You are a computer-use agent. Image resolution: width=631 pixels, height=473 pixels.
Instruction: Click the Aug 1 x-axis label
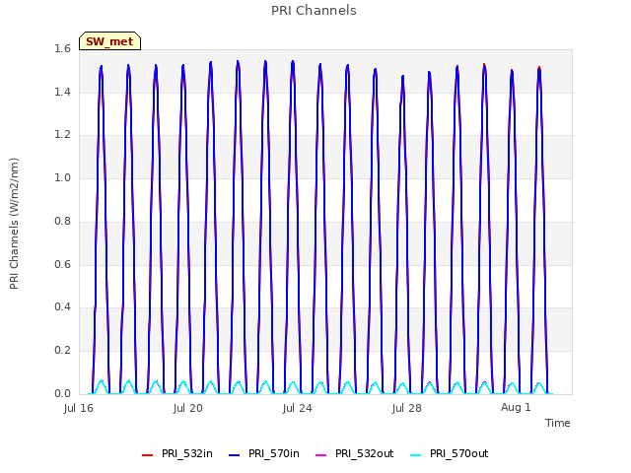516,407
